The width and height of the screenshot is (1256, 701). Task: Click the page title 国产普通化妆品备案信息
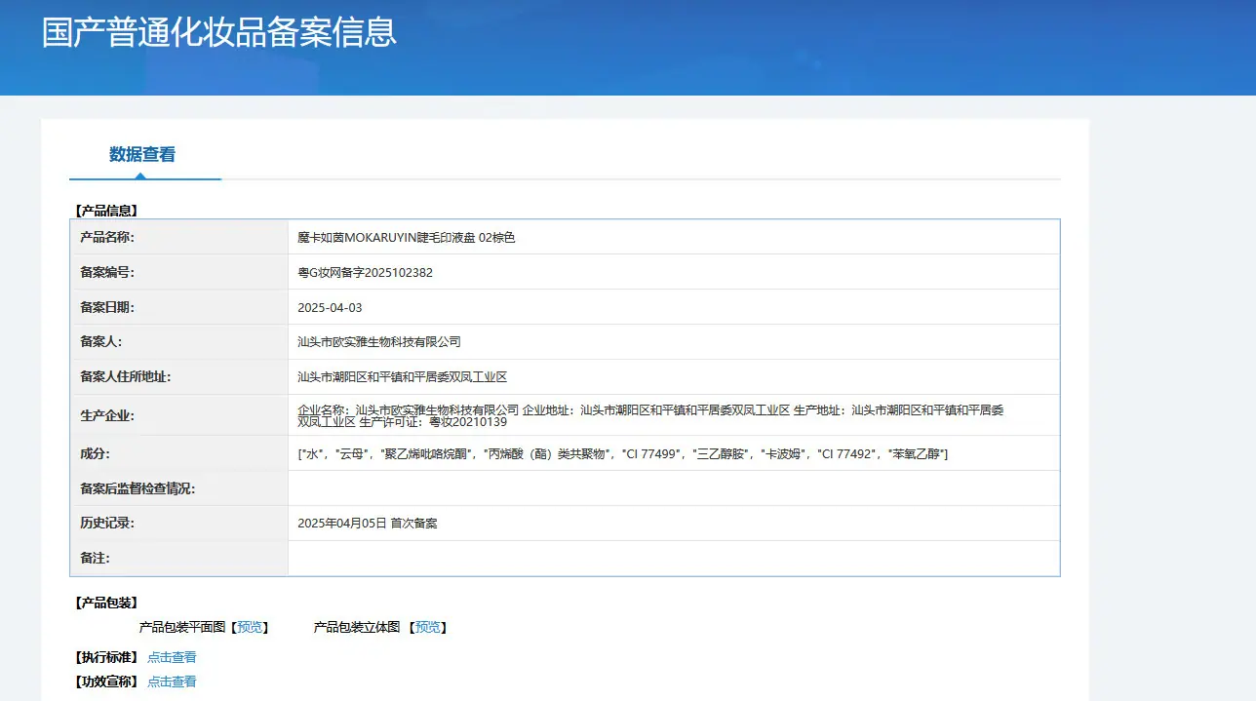[x=219, y=31]
